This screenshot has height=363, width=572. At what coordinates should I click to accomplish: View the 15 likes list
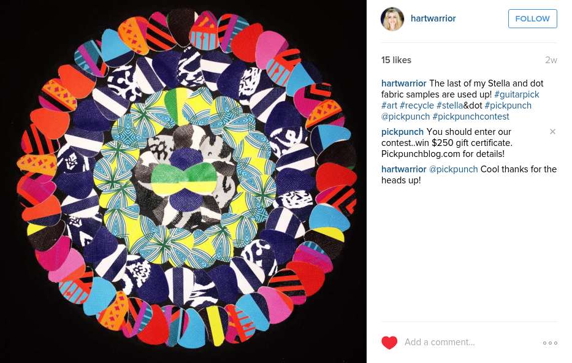[396, 60]
